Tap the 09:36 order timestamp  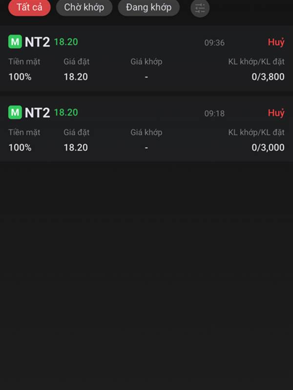[214, 43]
